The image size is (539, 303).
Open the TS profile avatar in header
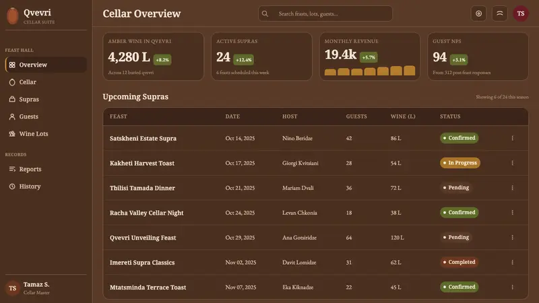pyautogui.click(x=521, y=13)
